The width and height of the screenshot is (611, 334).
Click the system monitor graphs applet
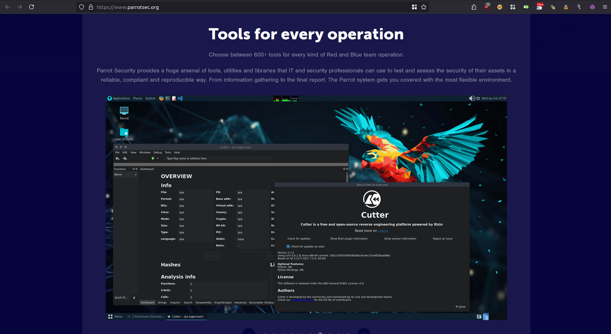coord(286,98)
